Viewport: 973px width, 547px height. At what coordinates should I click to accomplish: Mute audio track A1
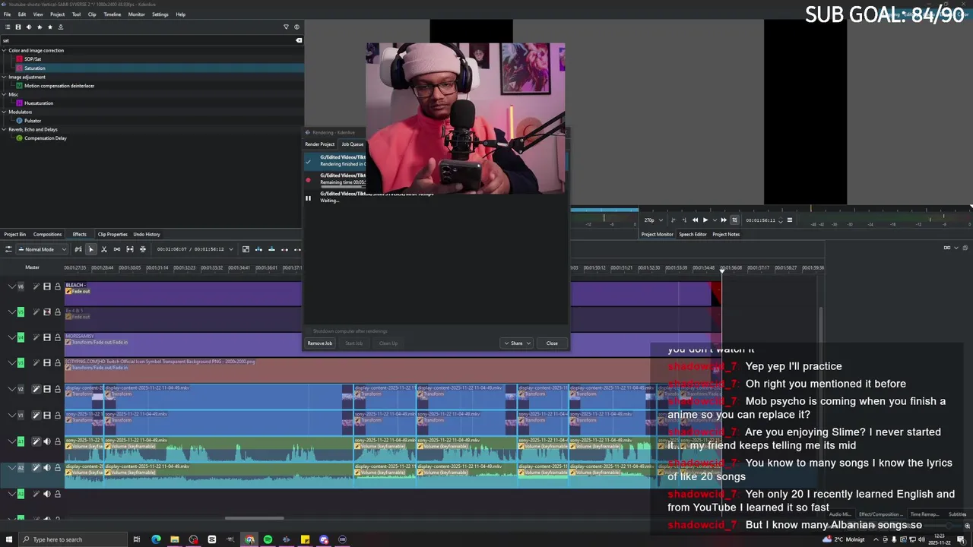46,441
